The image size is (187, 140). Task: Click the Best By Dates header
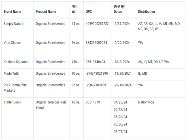click(x=119, y=9)
